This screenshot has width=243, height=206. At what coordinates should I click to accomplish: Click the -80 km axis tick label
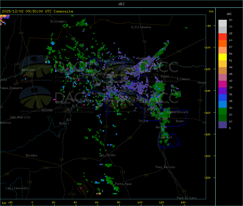tap(209, 26)
